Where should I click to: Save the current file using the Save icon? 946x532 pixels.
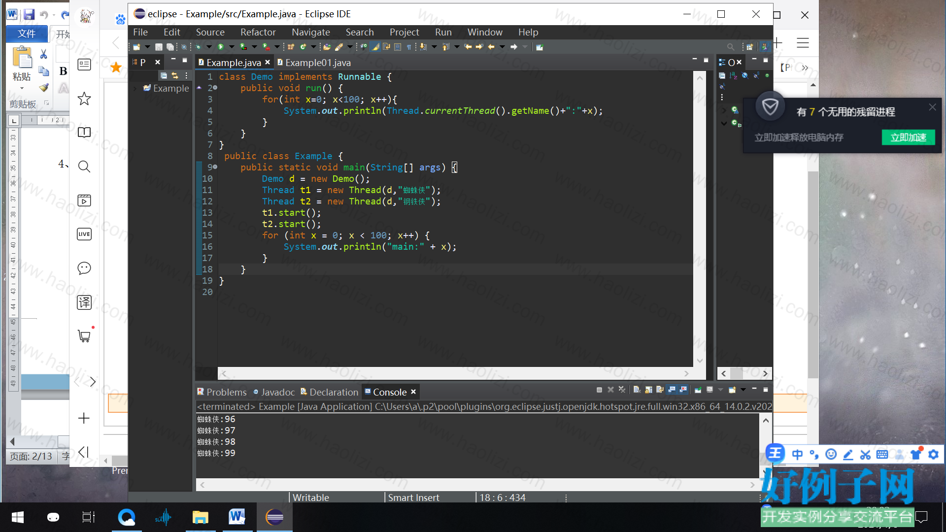pyautogui.click(x=159, y=47)
